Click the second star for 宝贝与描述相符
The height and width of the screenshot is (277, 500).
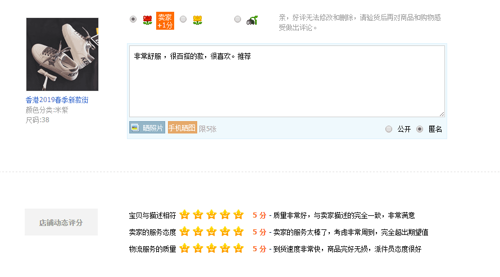(198, 215)
